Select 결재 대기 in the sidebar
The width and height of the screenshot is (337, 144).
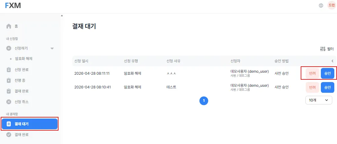point(30,124)
